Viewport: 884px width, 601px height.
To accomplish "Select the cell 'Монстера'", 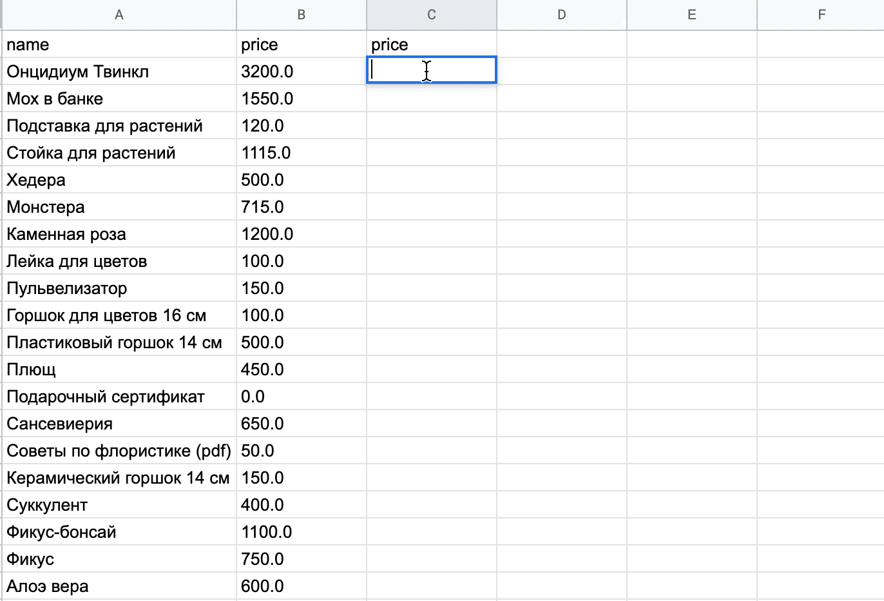I will coord(119,206).
